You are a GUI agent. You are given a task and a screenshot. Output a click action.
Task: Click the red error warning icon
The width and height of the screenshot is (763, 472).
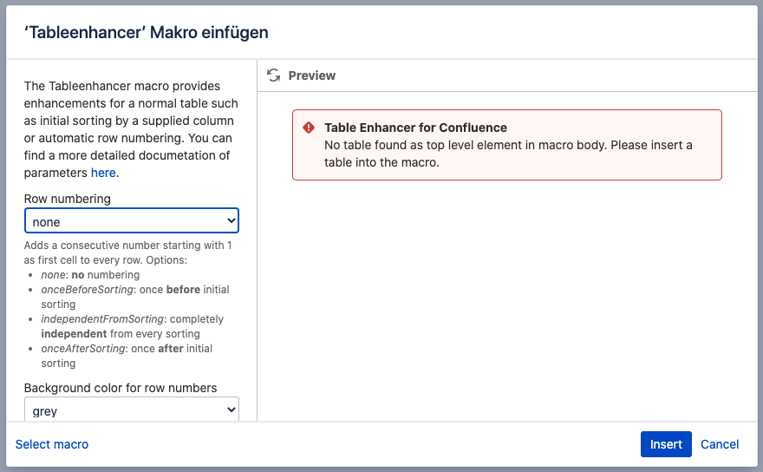click(309, 128)
